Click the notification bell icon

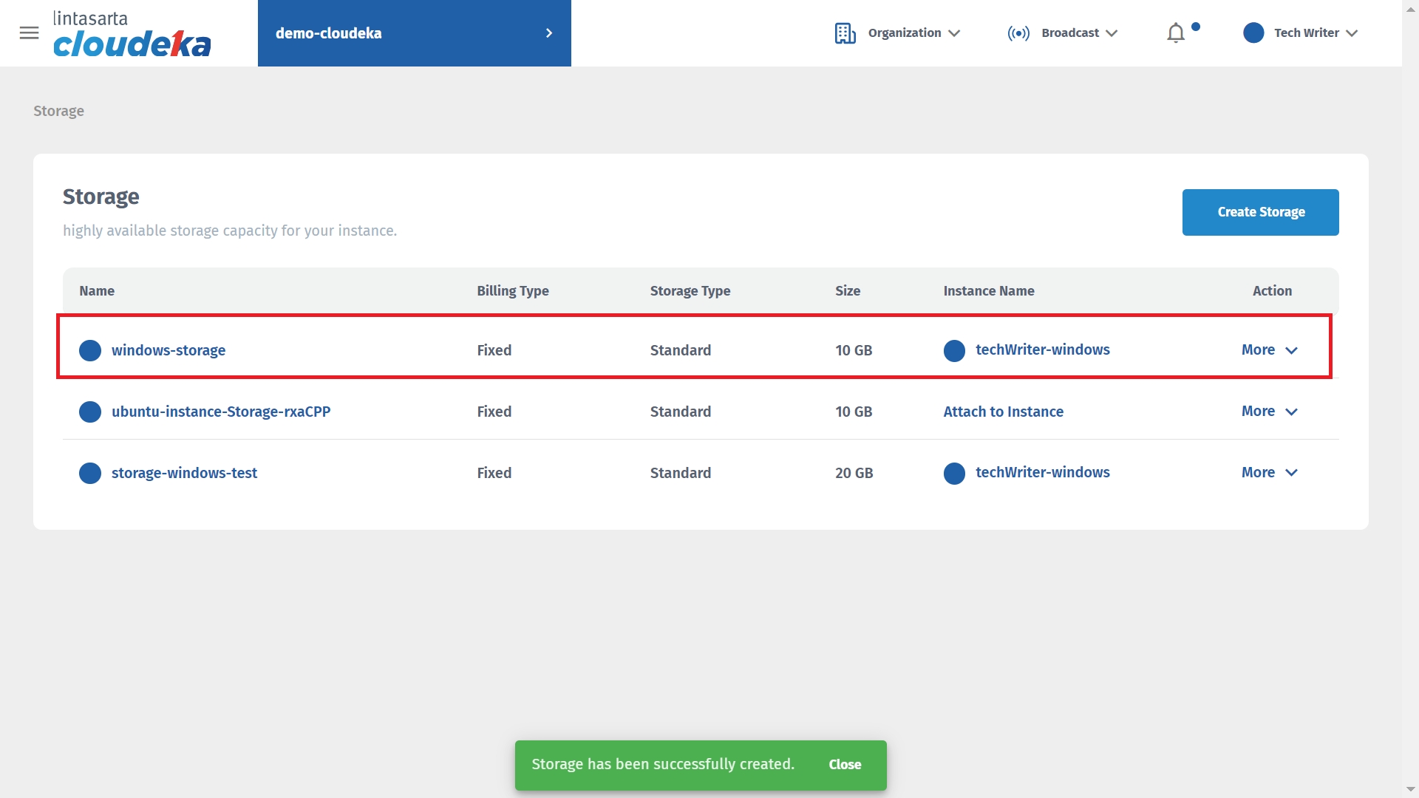[1175, 33]
